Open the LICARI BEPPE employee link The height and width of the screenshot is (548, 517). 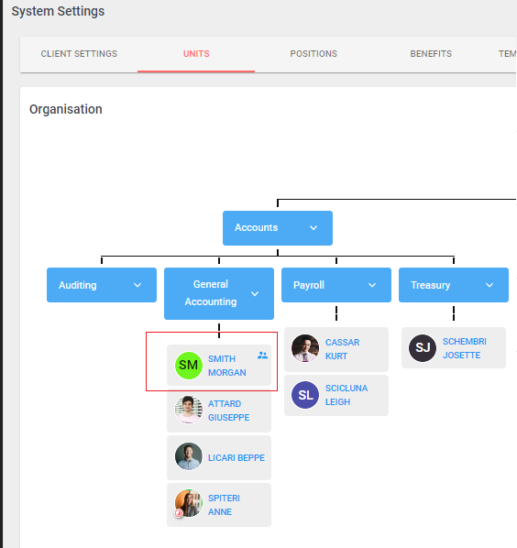pos(236,458)
